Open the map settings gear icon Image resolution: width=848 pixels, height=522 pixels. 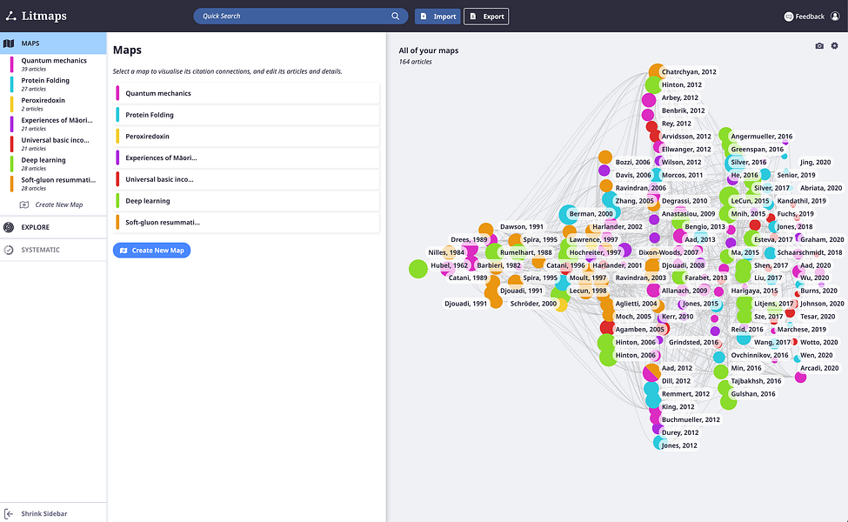tap(834, 46)
